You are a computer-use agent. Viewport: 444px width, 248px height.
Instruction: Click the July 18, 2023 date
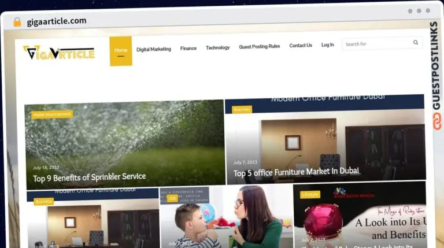46,168
